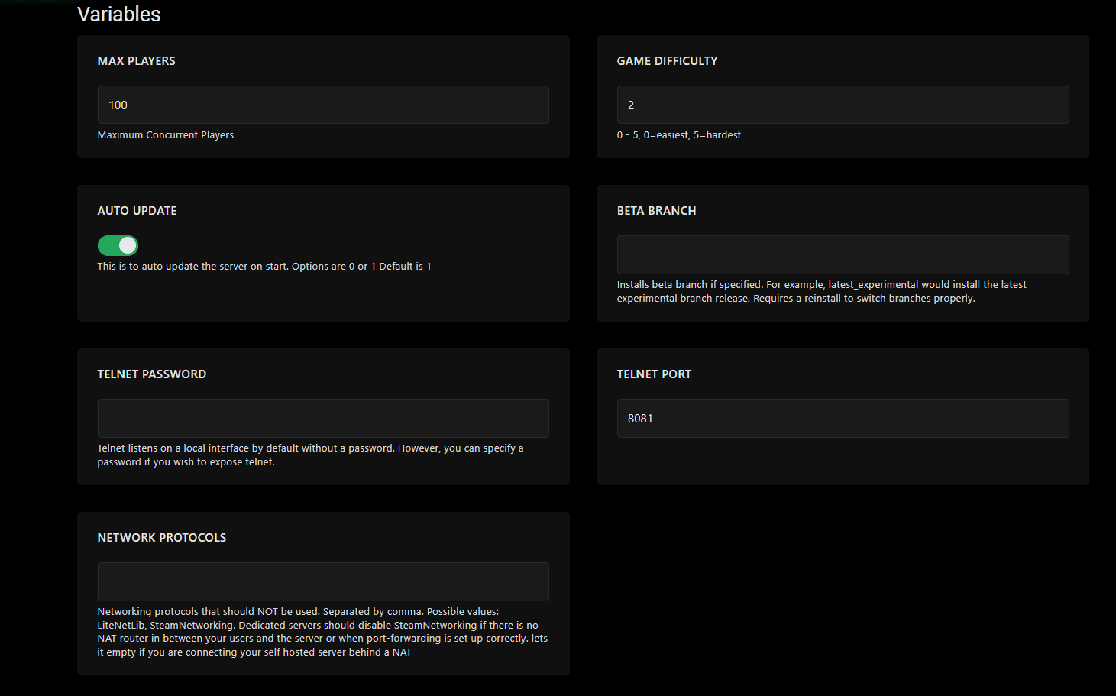Click the Network Protocols input box

click(x=322, y=581)
